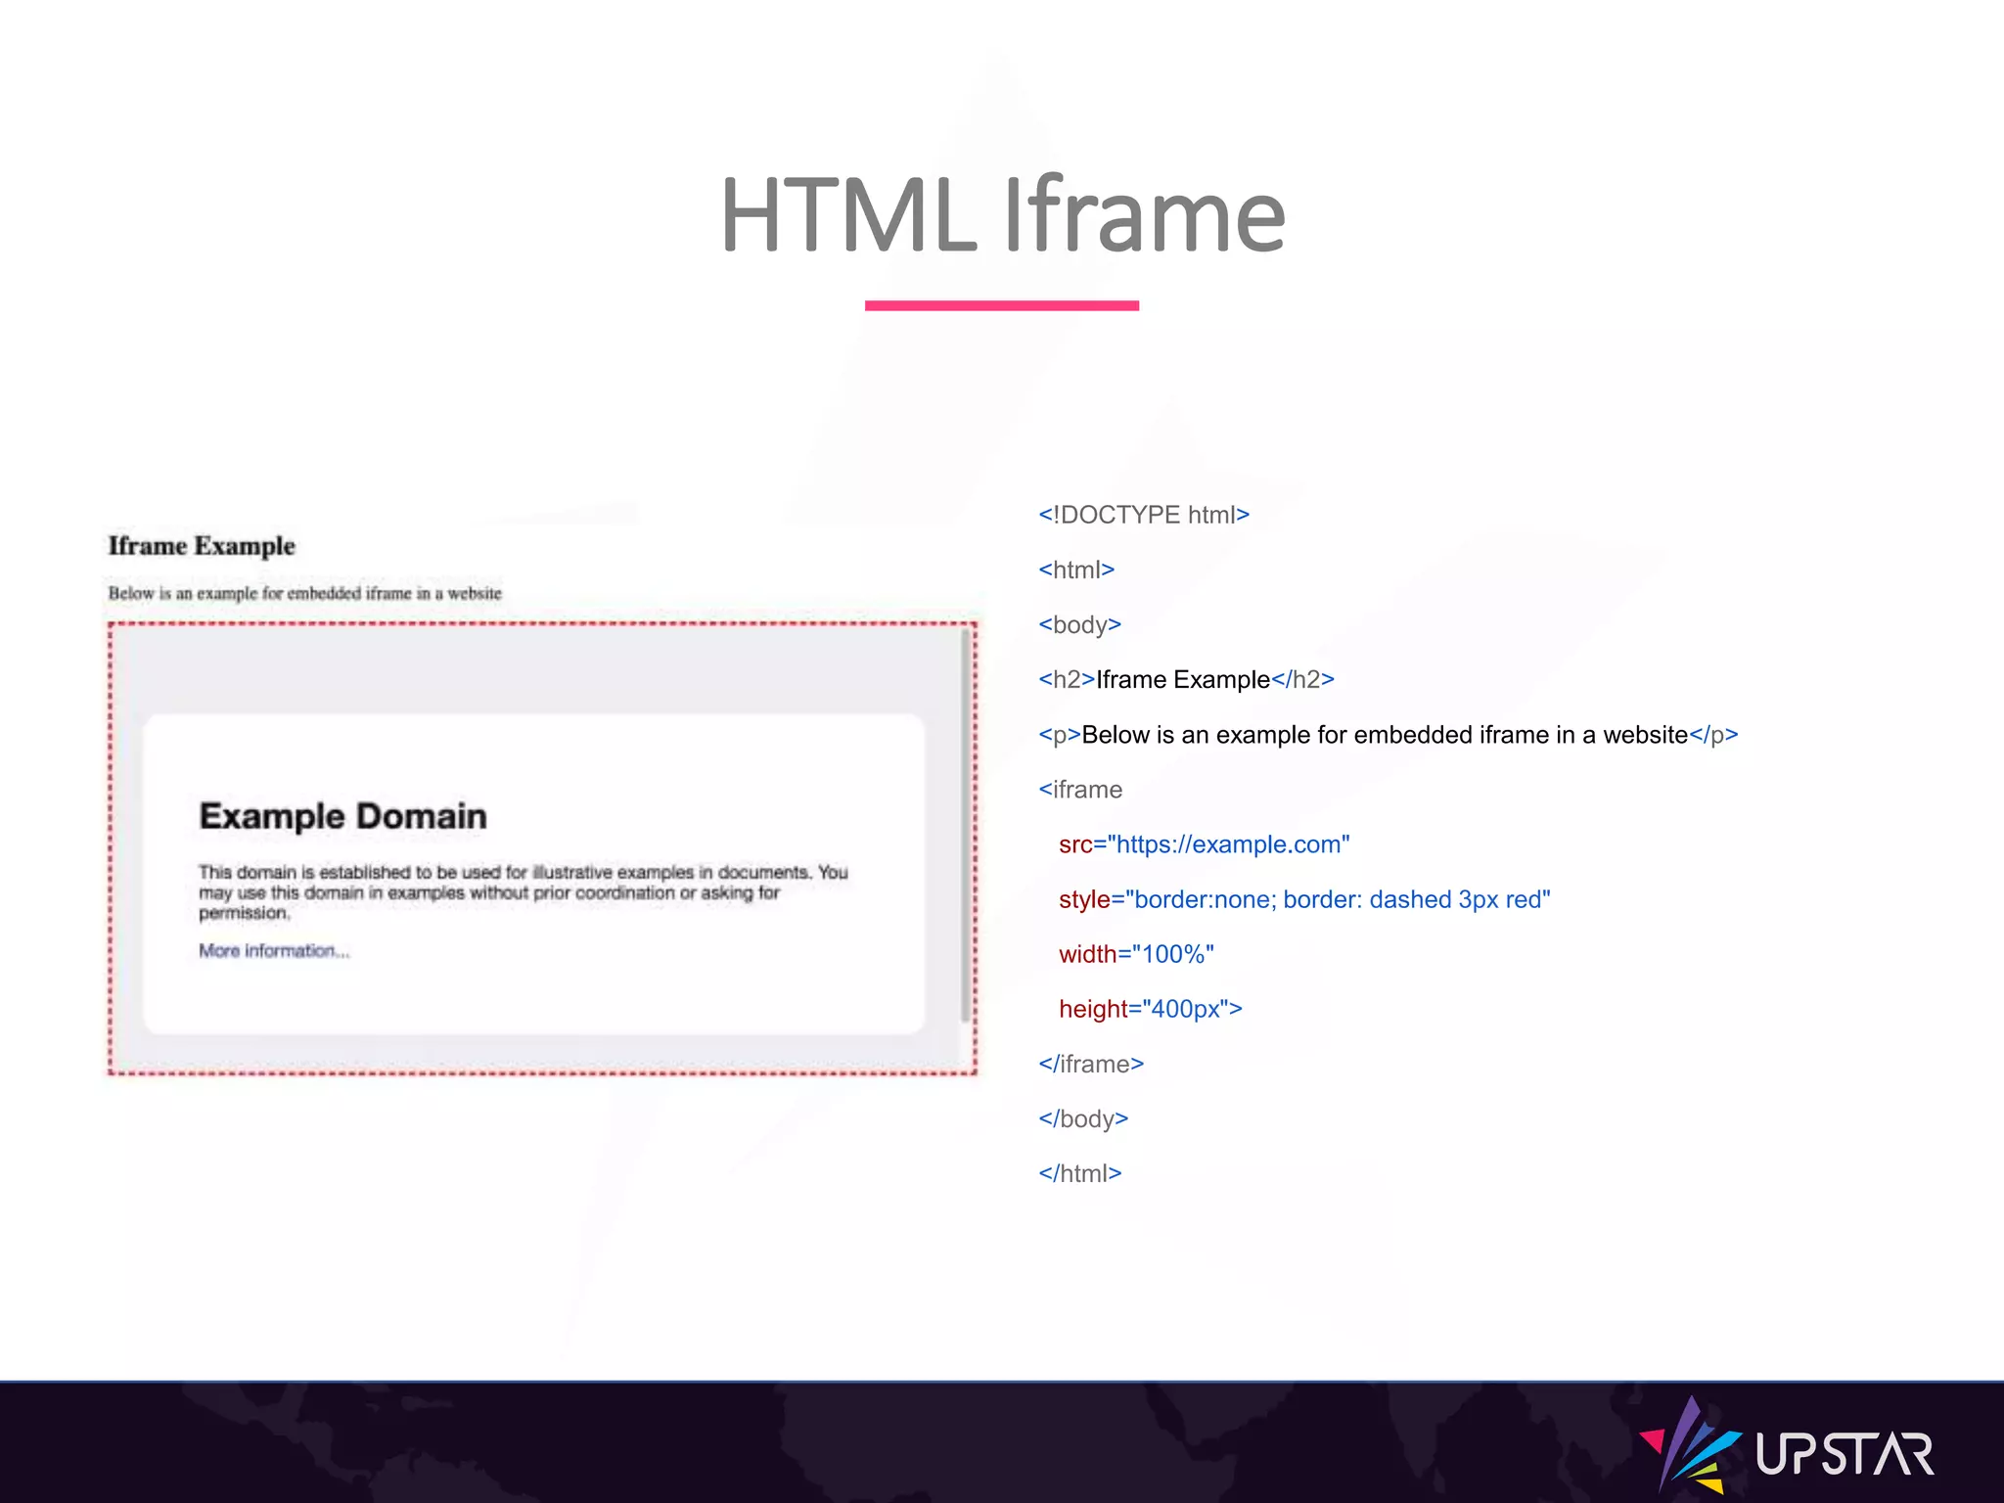Click the 'Example Domain' heading
This screenshot has height=1503, width=2004.
tap(342, 816)
